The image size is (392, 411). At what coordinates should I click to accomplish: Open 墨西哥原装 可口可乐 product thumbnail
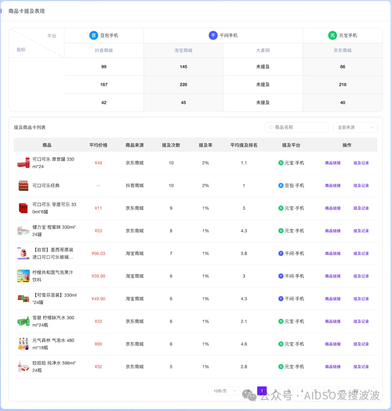(x=23, y=253)
